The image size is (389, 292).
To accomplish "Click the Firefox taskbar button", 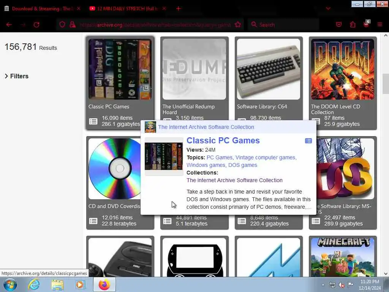I will (104, 284).
